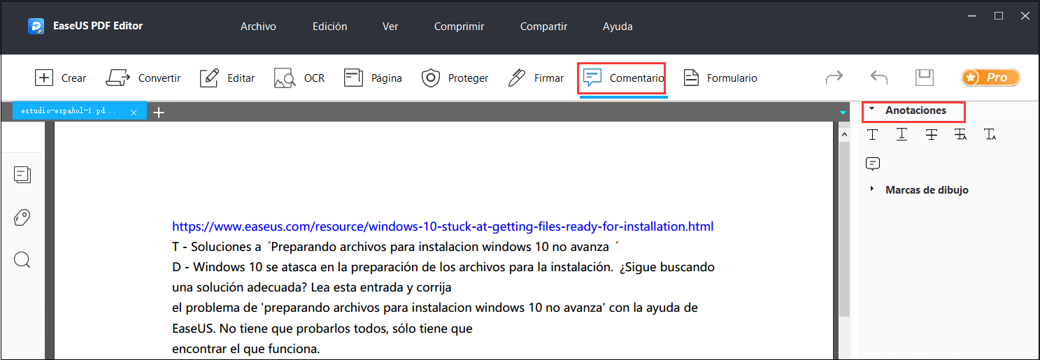Image resolution: width=1040 pixels, height=360 pixels.
Task: Open the Ver menu
Action: (x=390, y=27)
